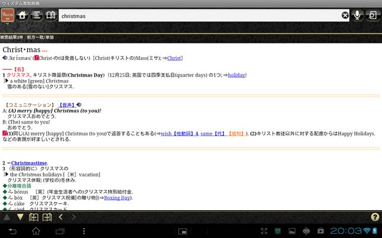The height and width of the screenshot is (238, 382).
Task: Open the help question mark icon
Action: point(374,217)
